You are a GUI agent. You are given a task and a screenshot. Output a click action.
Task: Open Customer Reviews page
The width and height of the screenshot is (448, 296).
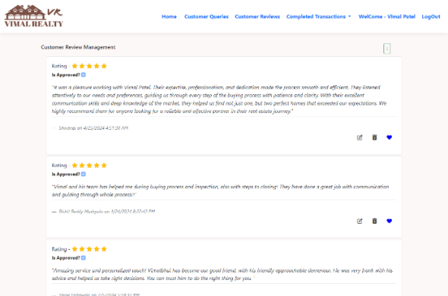click(257, 17)
